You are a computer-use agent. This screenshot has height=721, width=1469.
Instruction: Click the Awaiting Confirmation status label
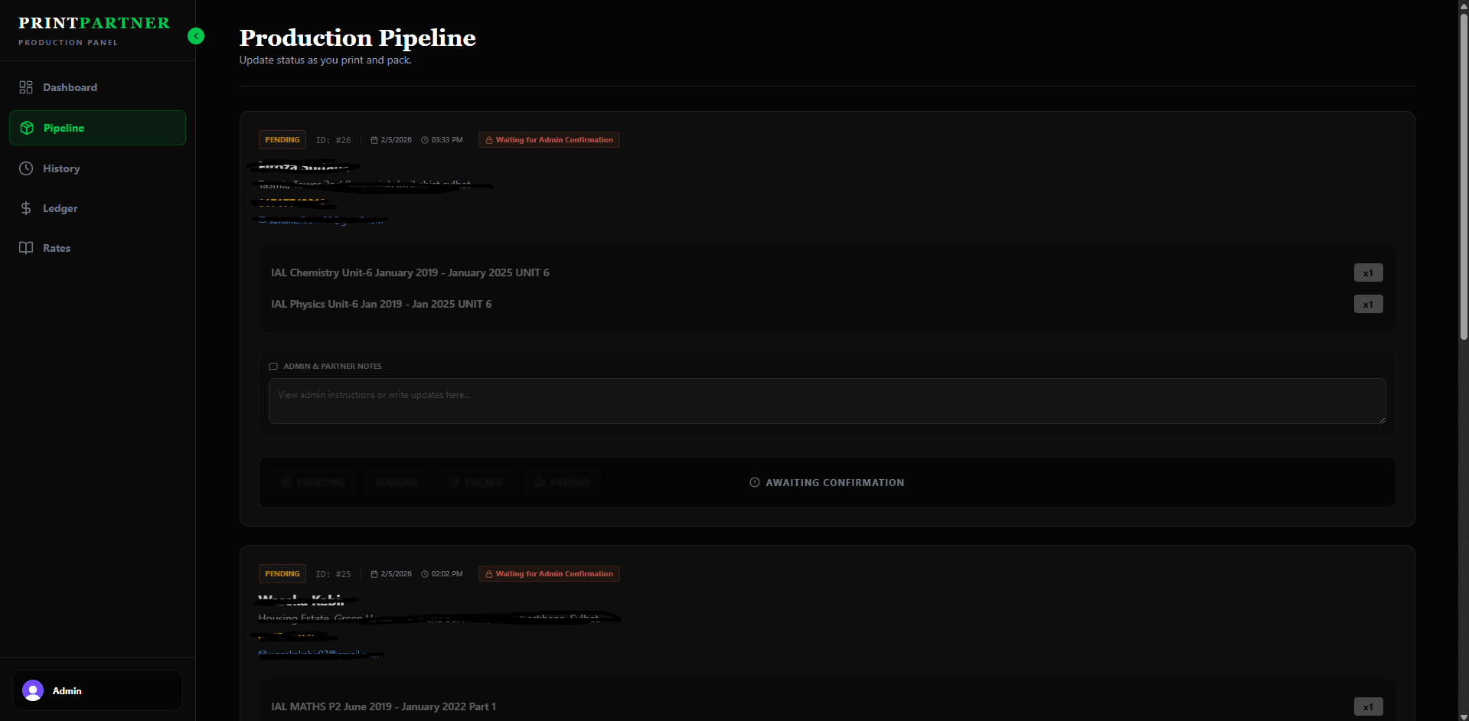pyautogui.click(x=834, y=483)
